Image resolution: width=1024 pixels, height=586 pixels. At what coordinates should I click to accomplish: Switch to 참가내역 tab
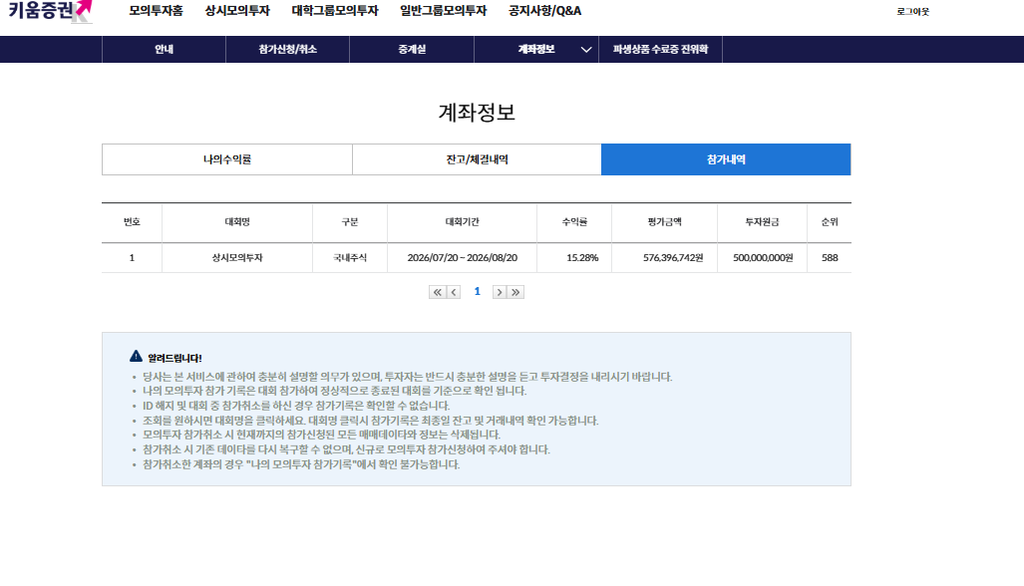tap(726, 159)
